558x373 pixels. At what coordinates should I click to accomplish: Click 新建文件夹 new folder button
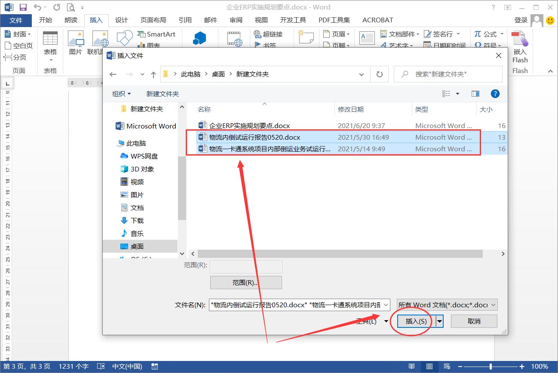tap(162, 94)
